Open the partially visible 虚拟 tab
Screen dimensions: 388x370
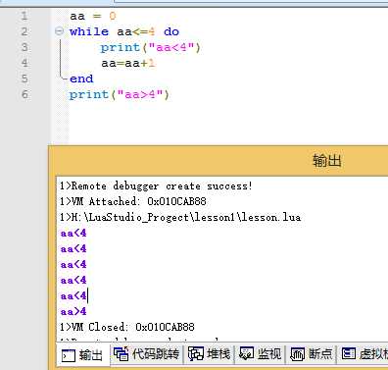click(364, 353)
